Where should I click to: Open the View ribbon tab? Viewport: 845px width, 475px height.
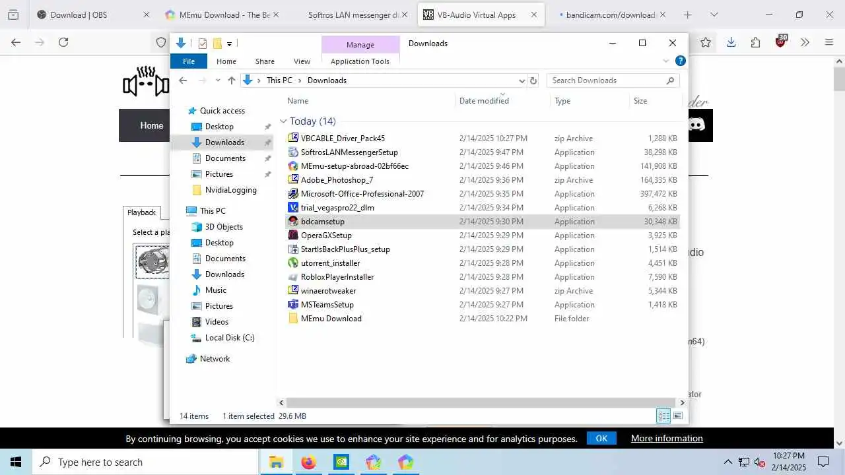click(302, 61)
